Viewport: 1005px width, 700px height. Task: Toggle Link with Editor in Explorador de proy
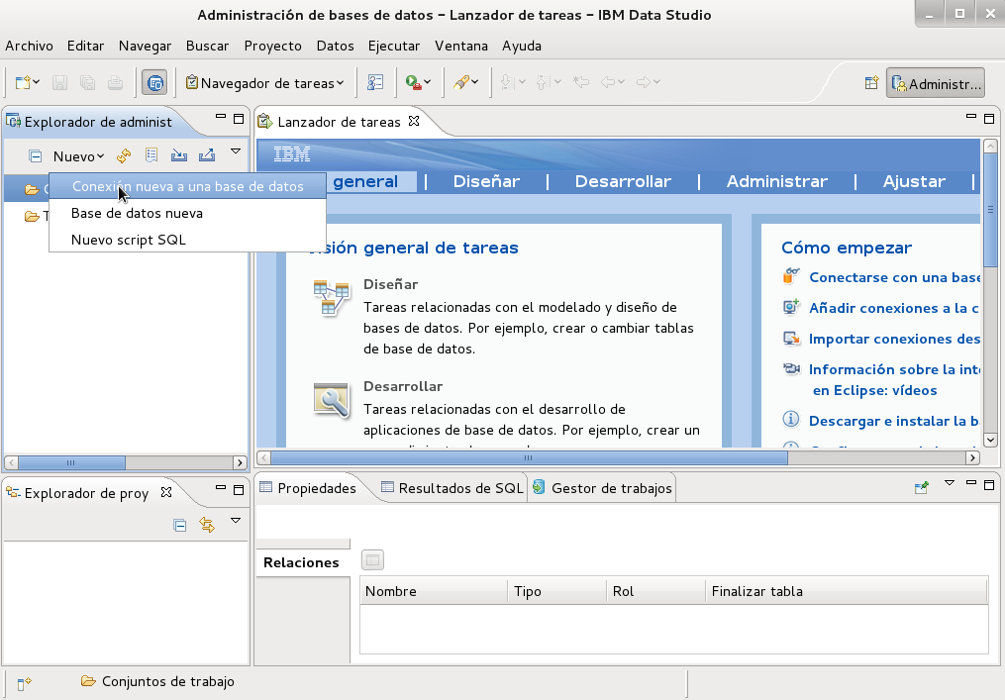click(x=207, y=525)
